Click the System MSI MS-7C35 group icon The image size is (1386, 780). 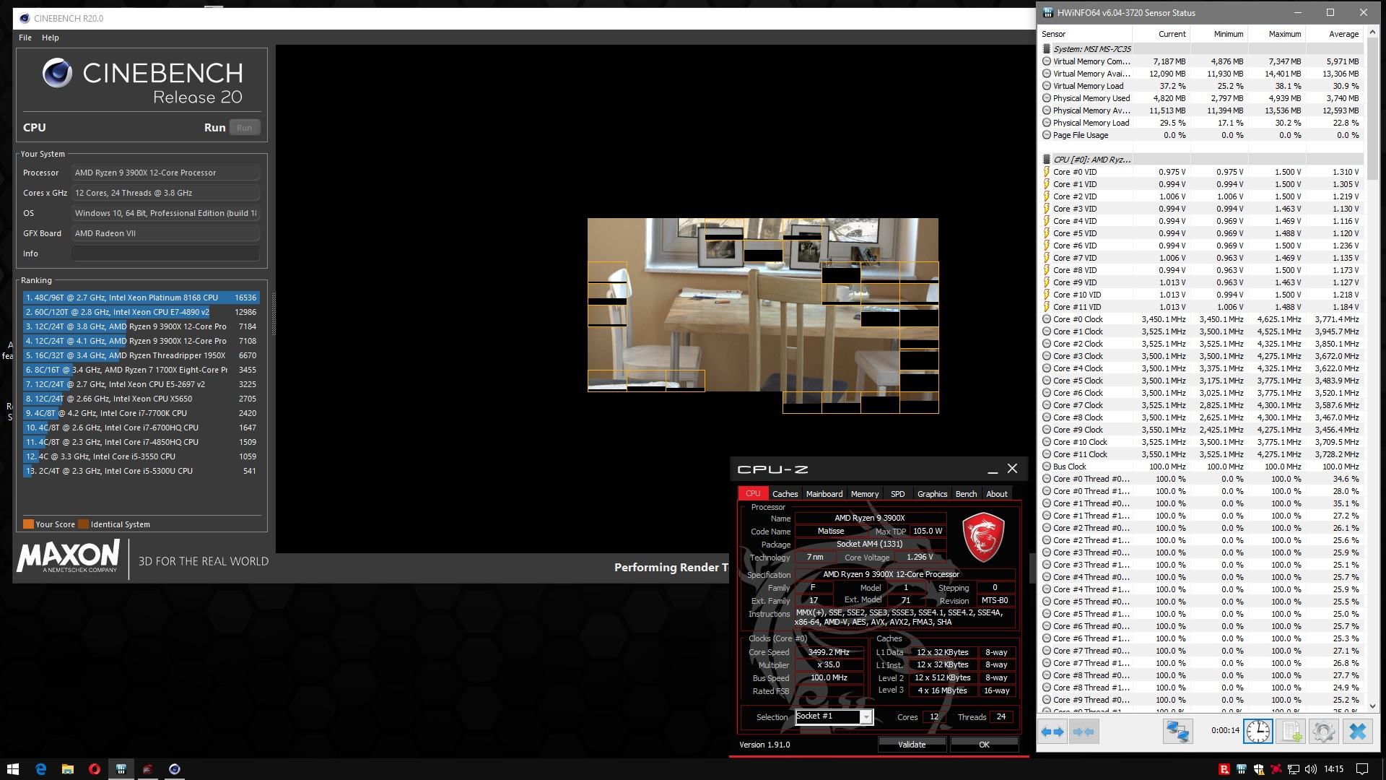(x=1047, y=49)
